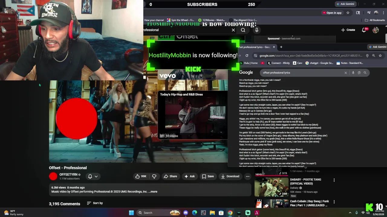Click the site info icon in Google address bar
The width and height of the screenshot is (387, 217).
(x=255, y=56)
